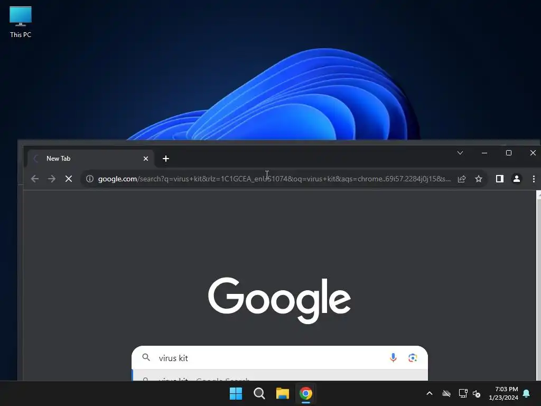Image resolution: width=541 pixels, height=406 pixels.
Task: Click the Chrome page scrollbar
Action: click(x=538, y=285)
